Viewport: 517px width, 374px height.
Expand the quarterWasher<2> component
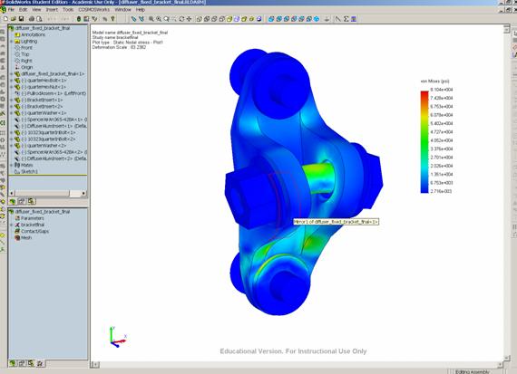12,146
